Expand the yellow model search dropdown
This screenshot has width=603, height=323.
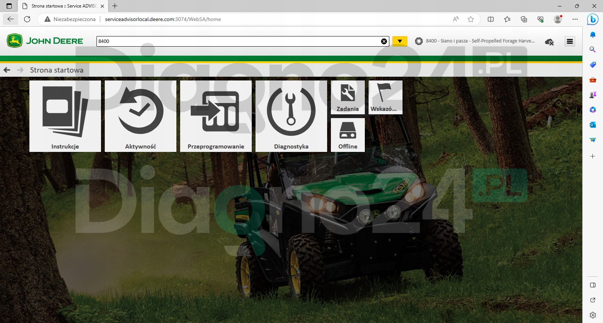tap(400, 41)
